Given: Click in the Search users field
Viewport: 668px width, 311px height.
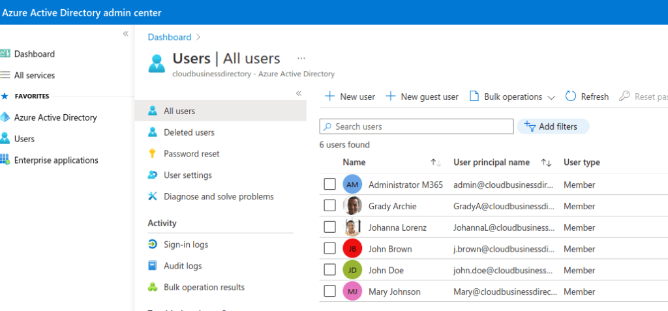Looking at the screenshot, I should (417, 126).
